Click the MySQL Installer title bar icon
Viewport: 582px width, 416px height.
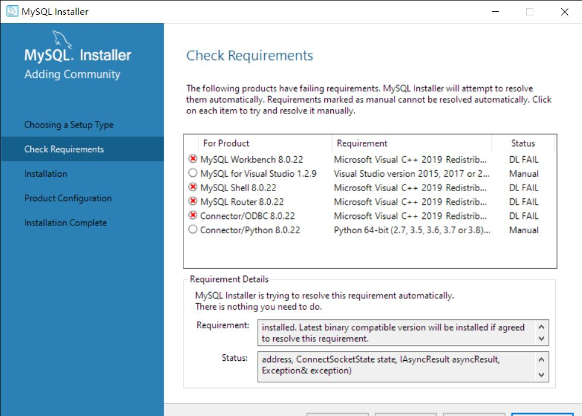click(x=12, y=11)
